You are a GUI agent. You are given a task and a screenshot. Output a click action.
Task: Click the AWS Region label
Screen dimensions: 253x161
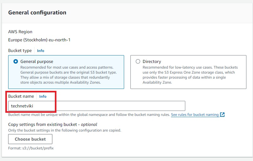(20, 32)
